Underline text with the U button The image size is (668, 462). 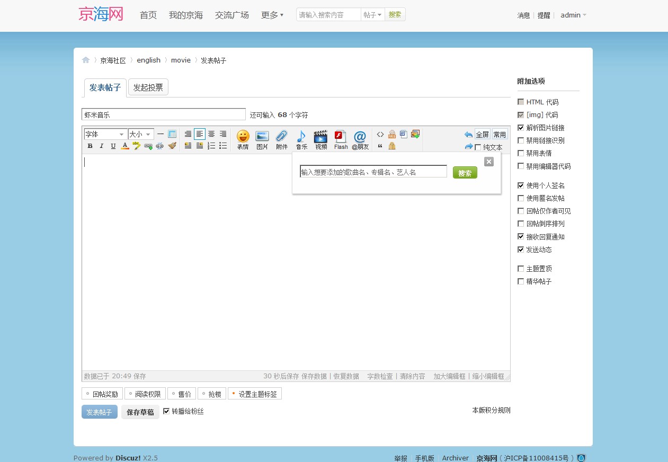click(113, 146)
